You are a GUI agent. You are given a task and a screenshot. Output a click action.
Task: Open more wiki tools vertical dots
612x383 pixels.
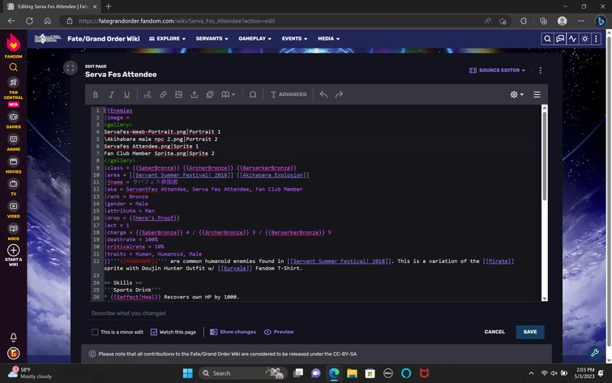[x=596, y=39]
